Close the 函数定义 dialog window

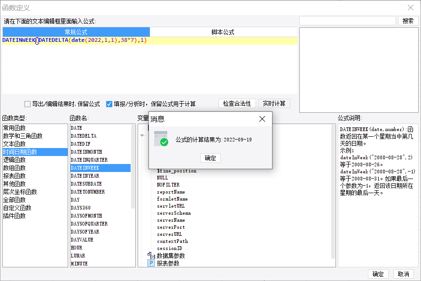pyautogui.click(x=411, y=8)
